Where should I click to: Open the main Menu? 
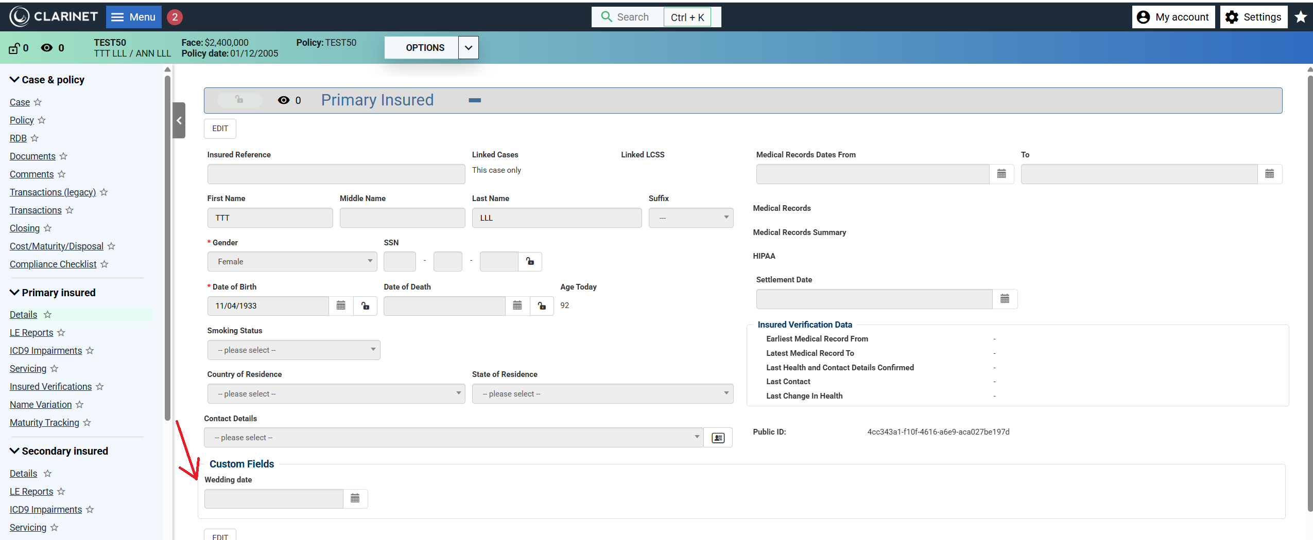click(x=133, y=17)
